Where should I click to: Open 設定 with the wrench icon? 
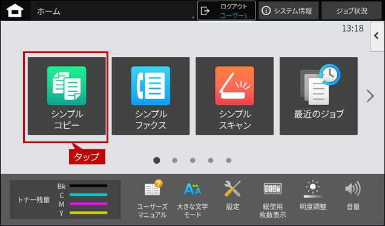click(232, 195)
